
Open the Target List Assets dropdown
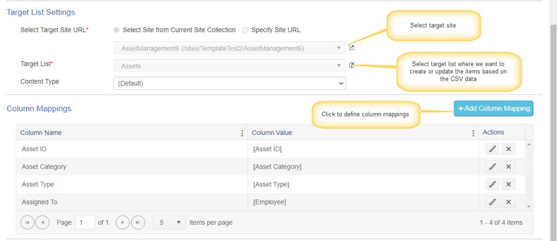[230, 66]
